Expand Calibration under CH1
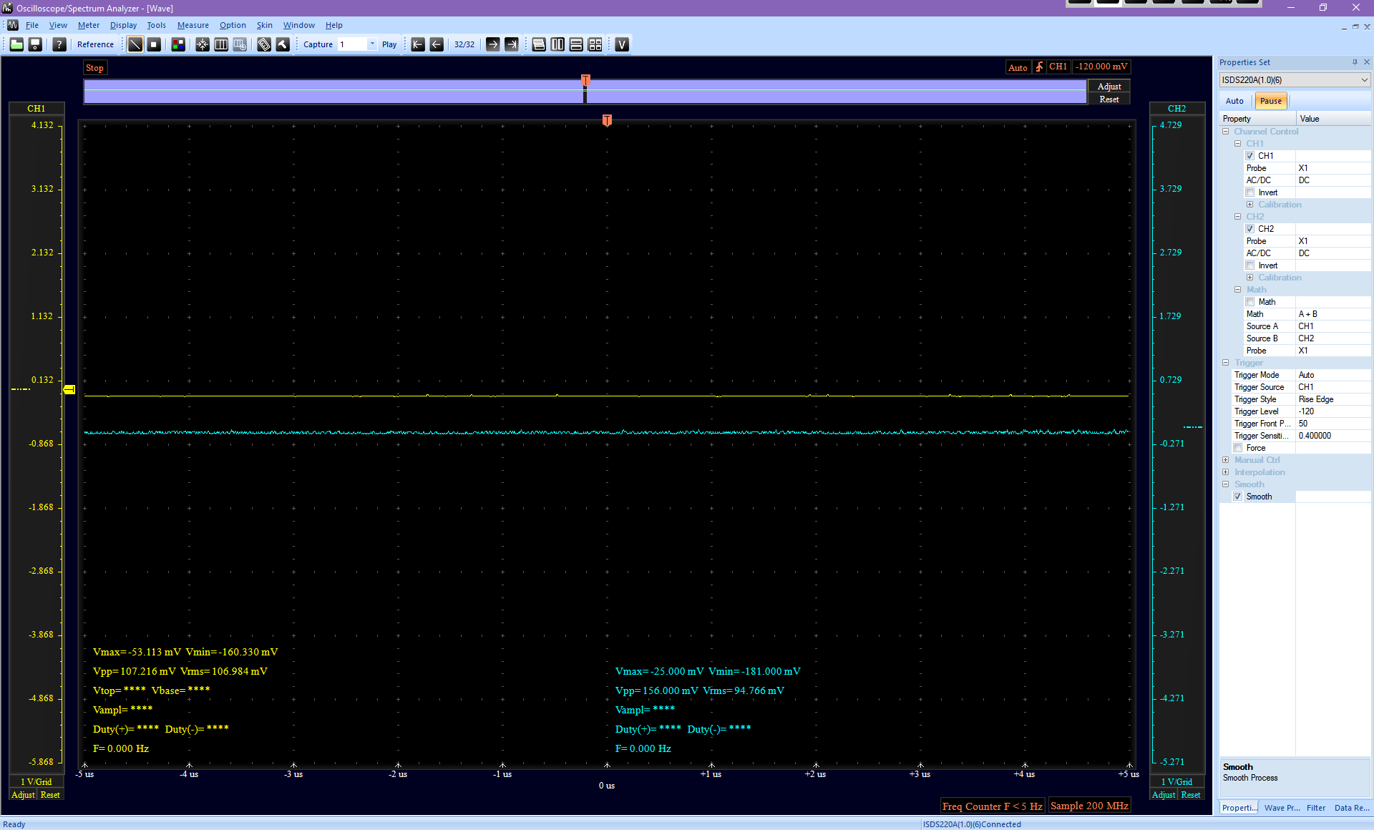Screen dimensions: 1374x830 click(x=1250, y=205)
